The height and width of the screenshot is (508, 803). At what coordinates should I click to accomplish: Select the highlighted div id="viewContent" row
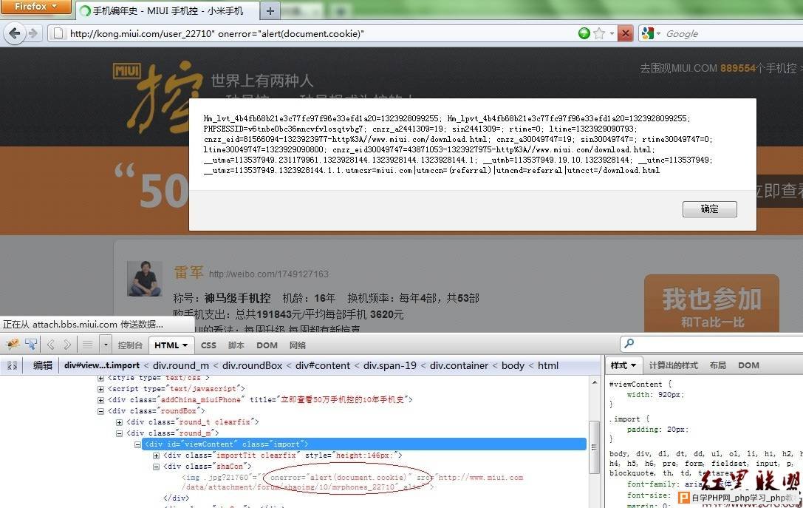point(365,444)
